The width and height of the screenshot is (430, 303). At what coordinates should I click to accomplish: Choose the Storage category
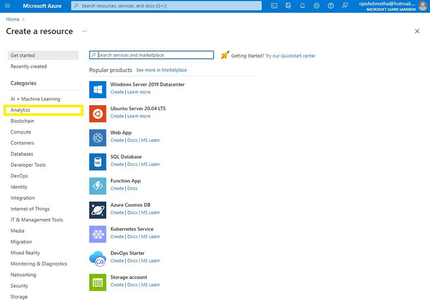(19, 296)
